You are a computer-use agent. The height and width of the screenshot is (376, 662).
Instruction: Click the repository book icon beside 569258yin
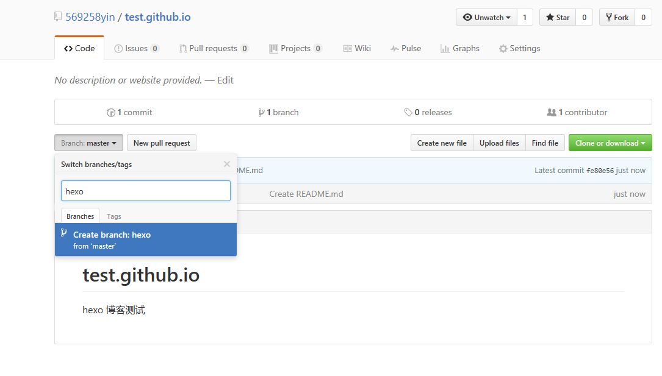click(58, 17)
